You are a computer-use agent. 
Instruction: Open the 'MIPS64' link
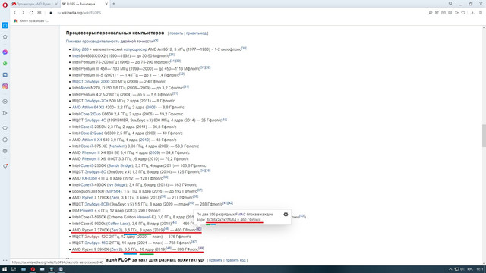[113, 191]
